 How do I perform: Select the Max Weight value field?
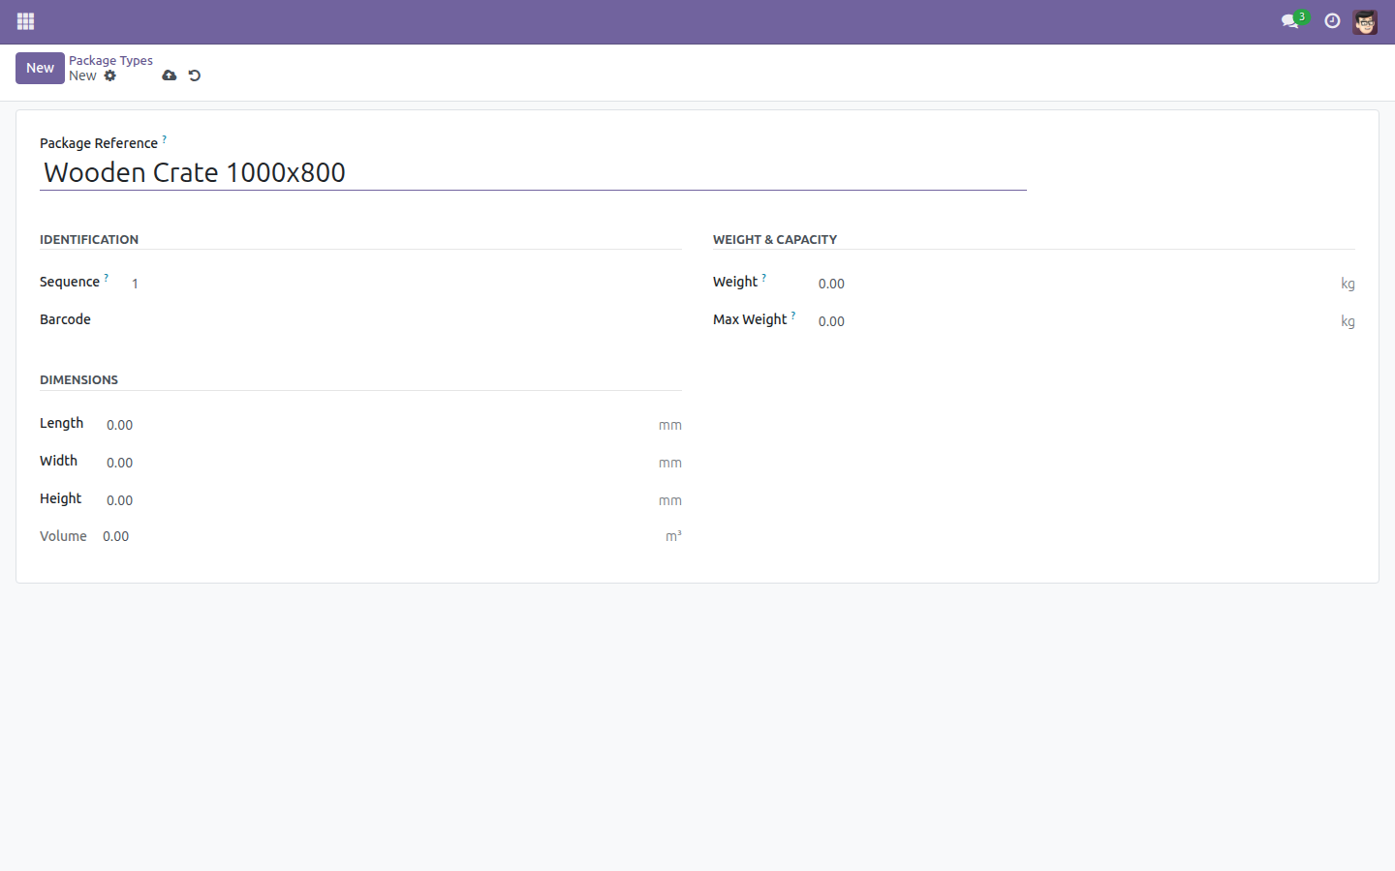click(1075, 321)
